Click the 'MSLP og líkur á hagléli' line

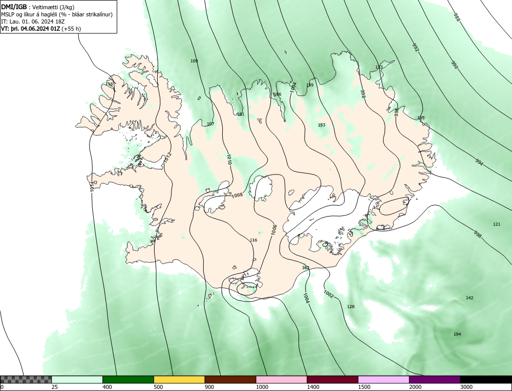pos(57,14)
